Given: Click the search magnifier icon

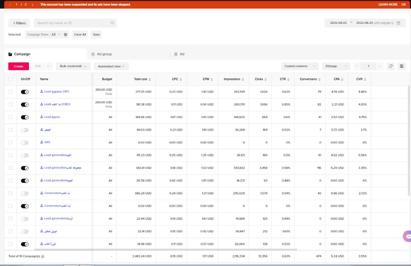Looking at the screenshot, I should pos(112,23).
